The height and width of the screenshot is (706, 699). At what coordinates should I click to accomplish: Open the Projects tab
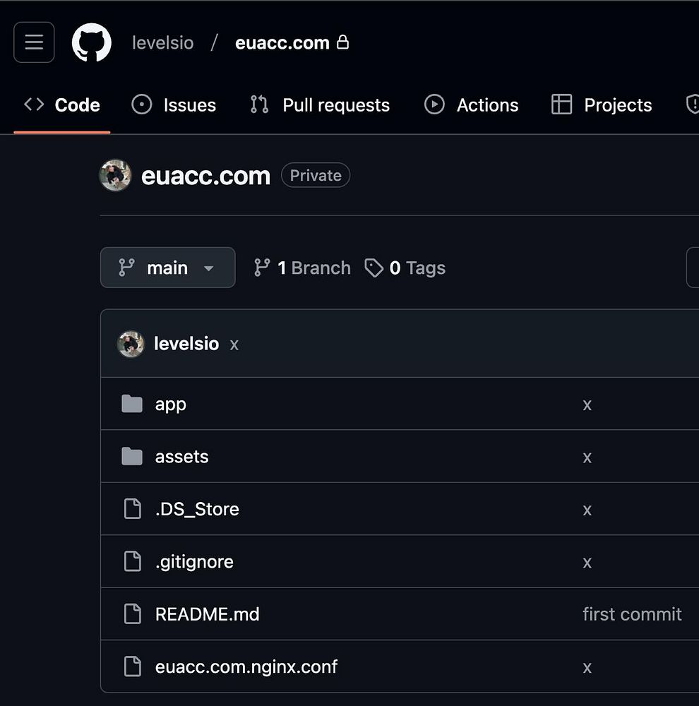tap(602, 105)
